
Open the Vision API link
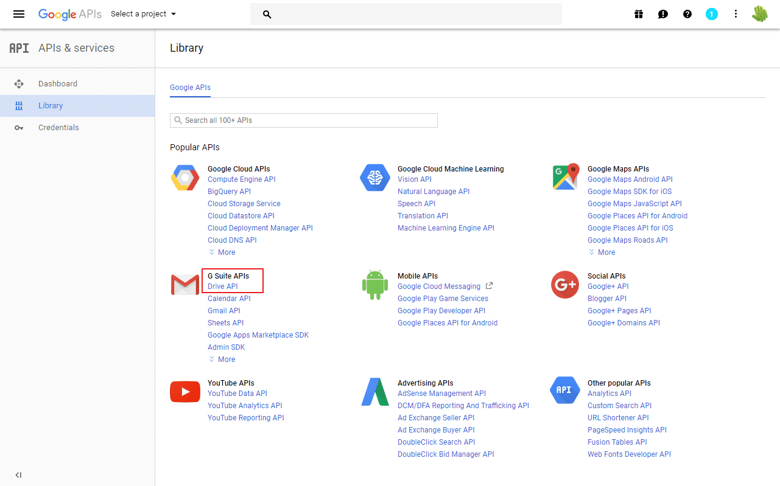415,179
